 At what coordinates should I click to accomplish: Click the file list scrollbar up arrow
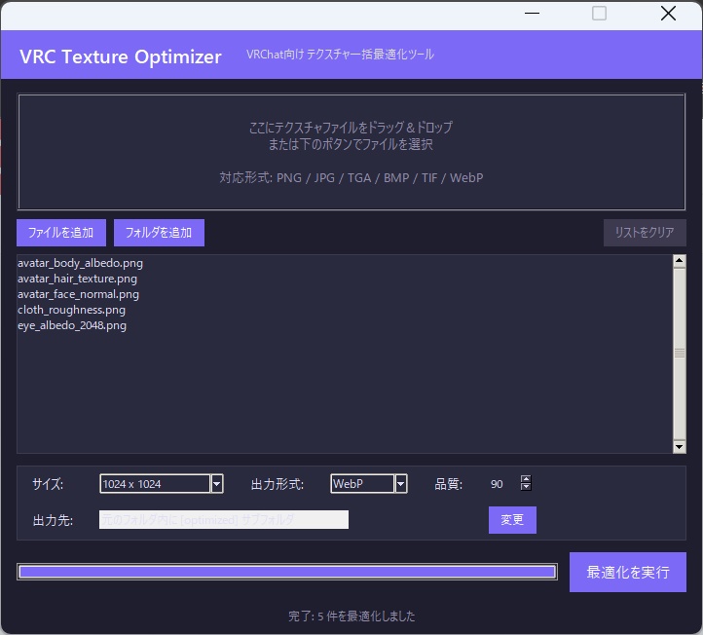coord(680,261)
